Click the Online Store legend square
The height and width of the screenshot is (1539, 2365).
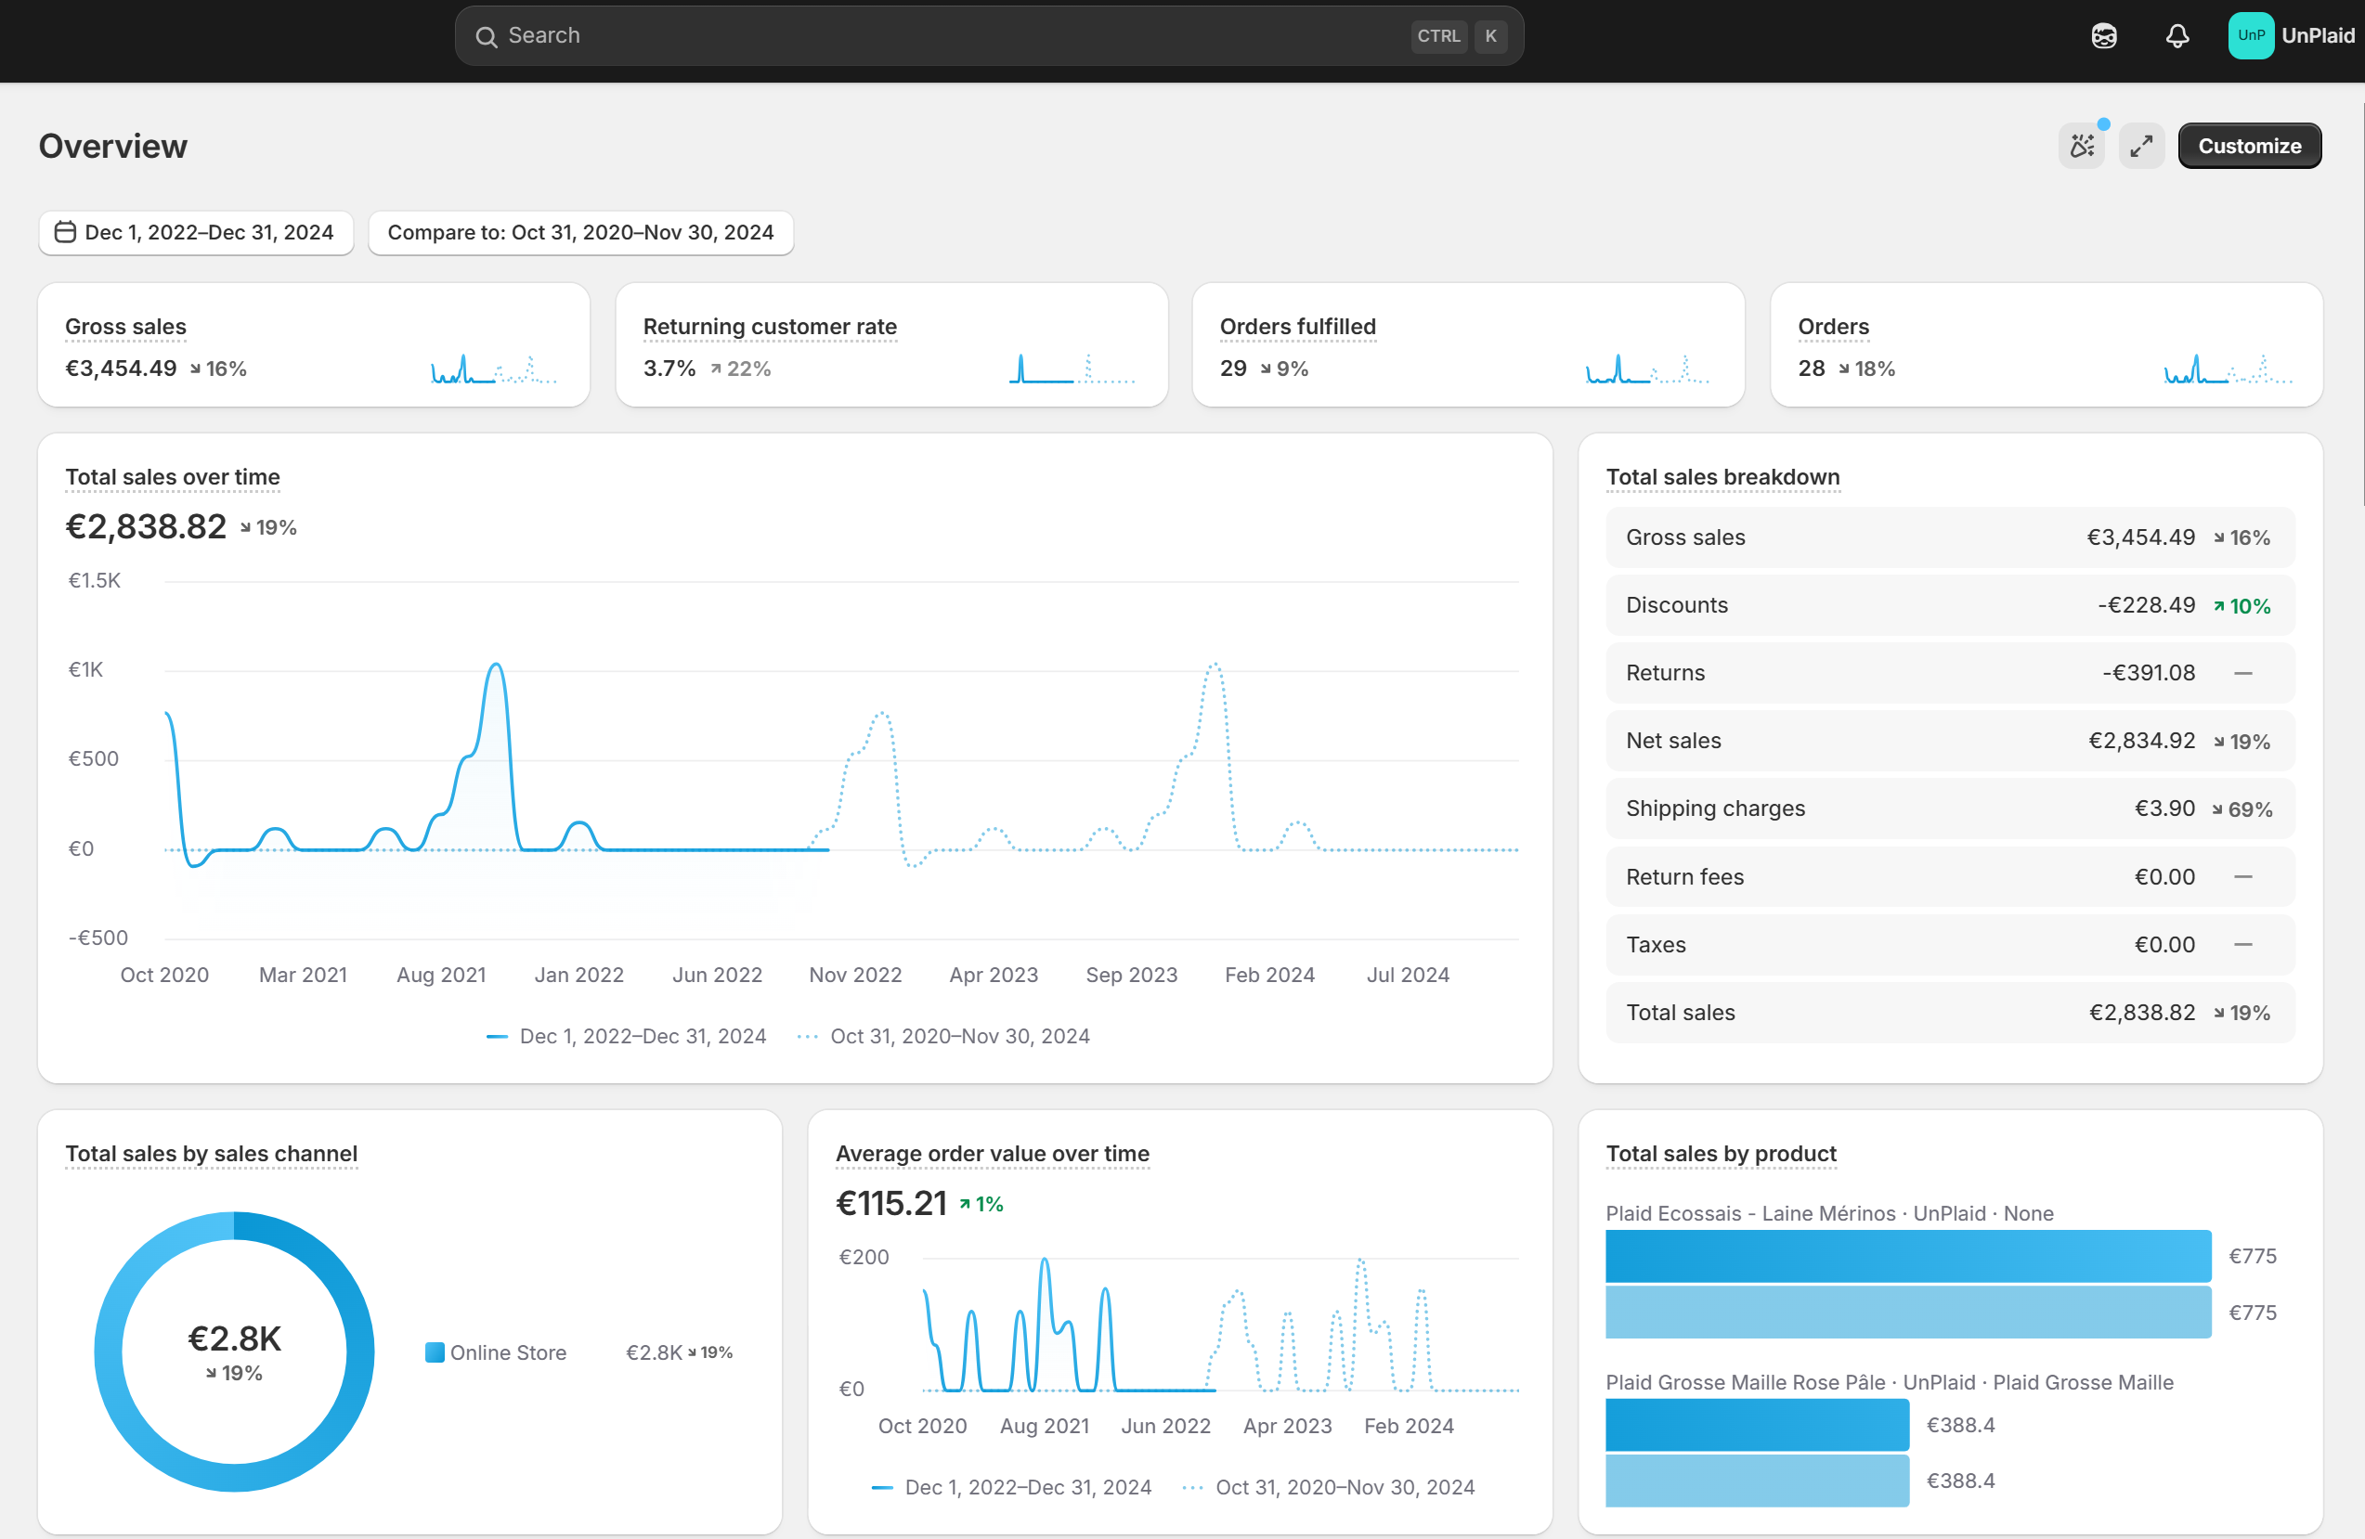[x=435, y=1352]
